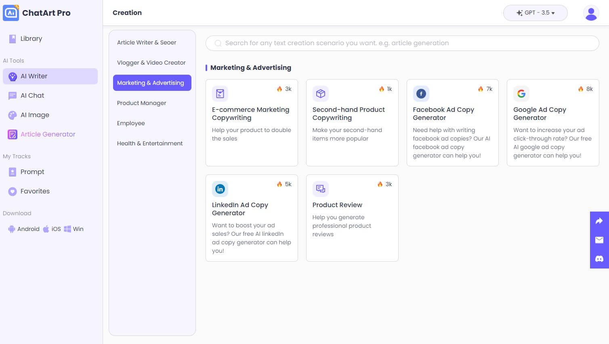This screenshot has height=344, width=609.
Task: Open the GPT - 3.5 model dropdown
Action: [535, 13]
